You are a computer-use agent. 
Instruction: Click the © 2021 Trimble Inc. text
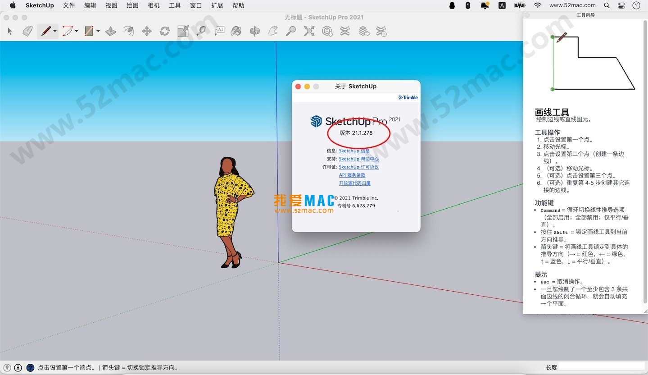[356, 198]
